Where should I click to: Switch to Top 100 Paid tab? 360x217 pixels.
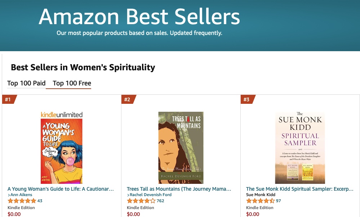tap(26, 83)
